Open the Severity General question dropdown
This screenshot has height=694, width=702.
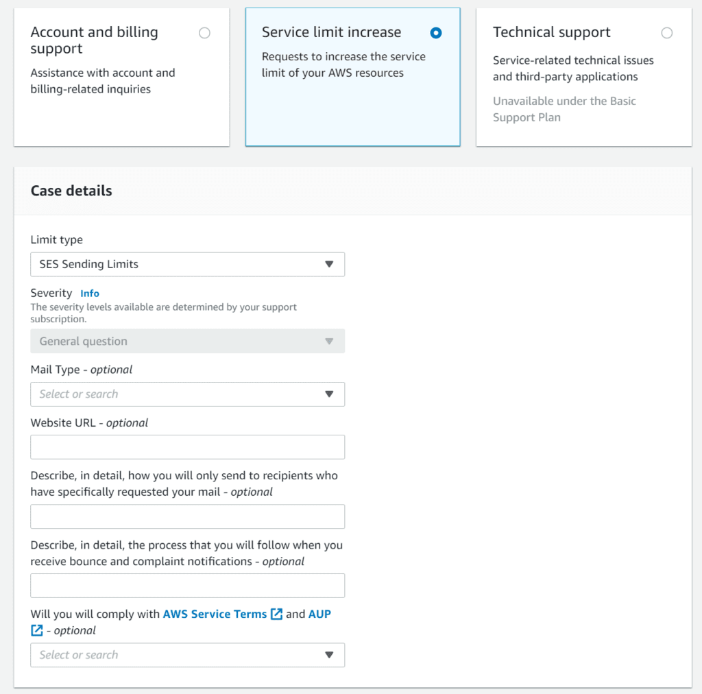click(187, 342)
